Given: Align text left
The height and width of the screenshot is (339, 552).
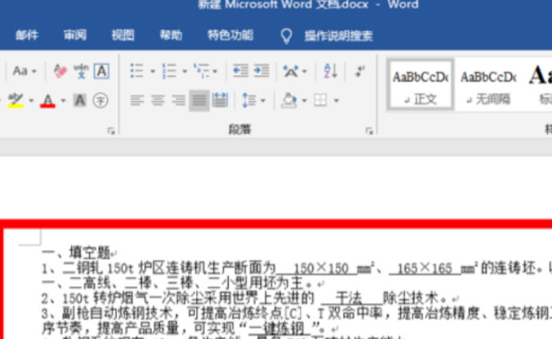Looking at the screenshot, I should click(x=137, y=101).
